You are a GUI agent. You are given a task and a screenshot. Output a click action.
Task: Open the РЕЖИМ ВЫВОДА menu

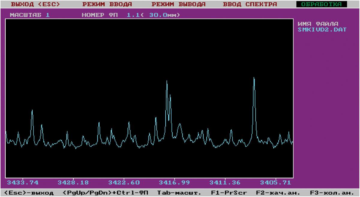(178, 5)
